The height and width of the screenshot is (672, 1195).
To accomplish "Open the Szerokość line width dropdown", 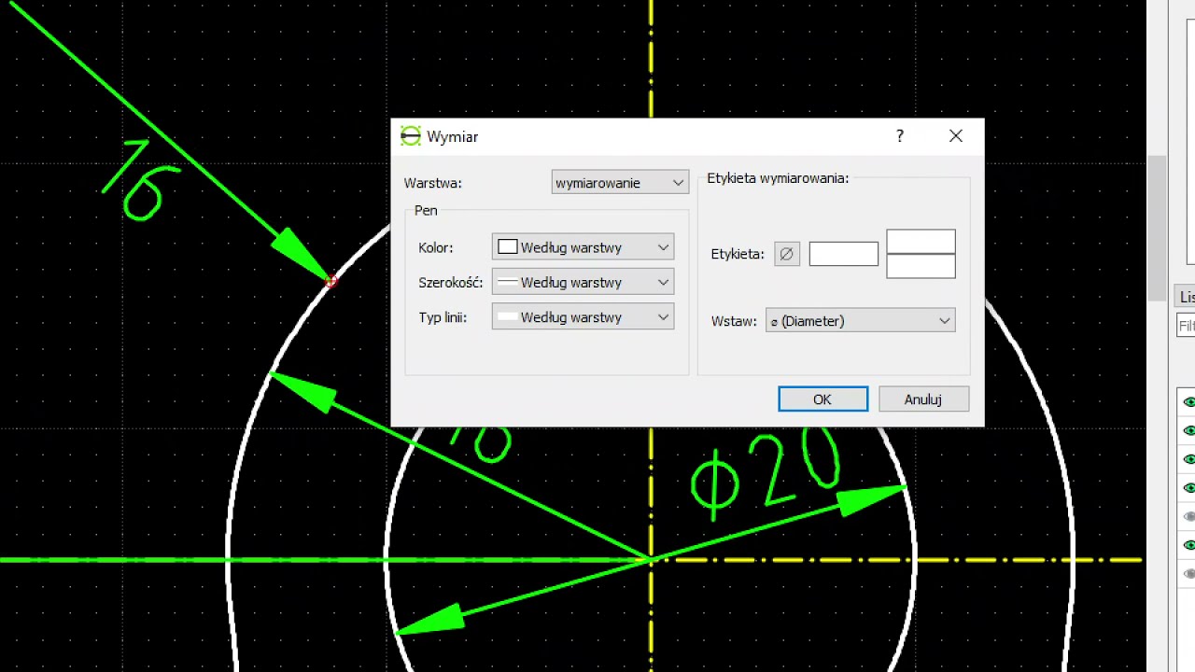I will 583,282.
